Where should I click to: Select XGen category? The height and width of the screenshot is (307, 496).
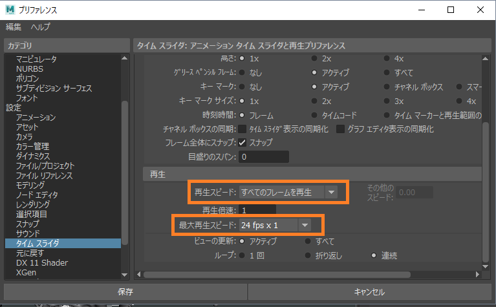tap(27, 273)
